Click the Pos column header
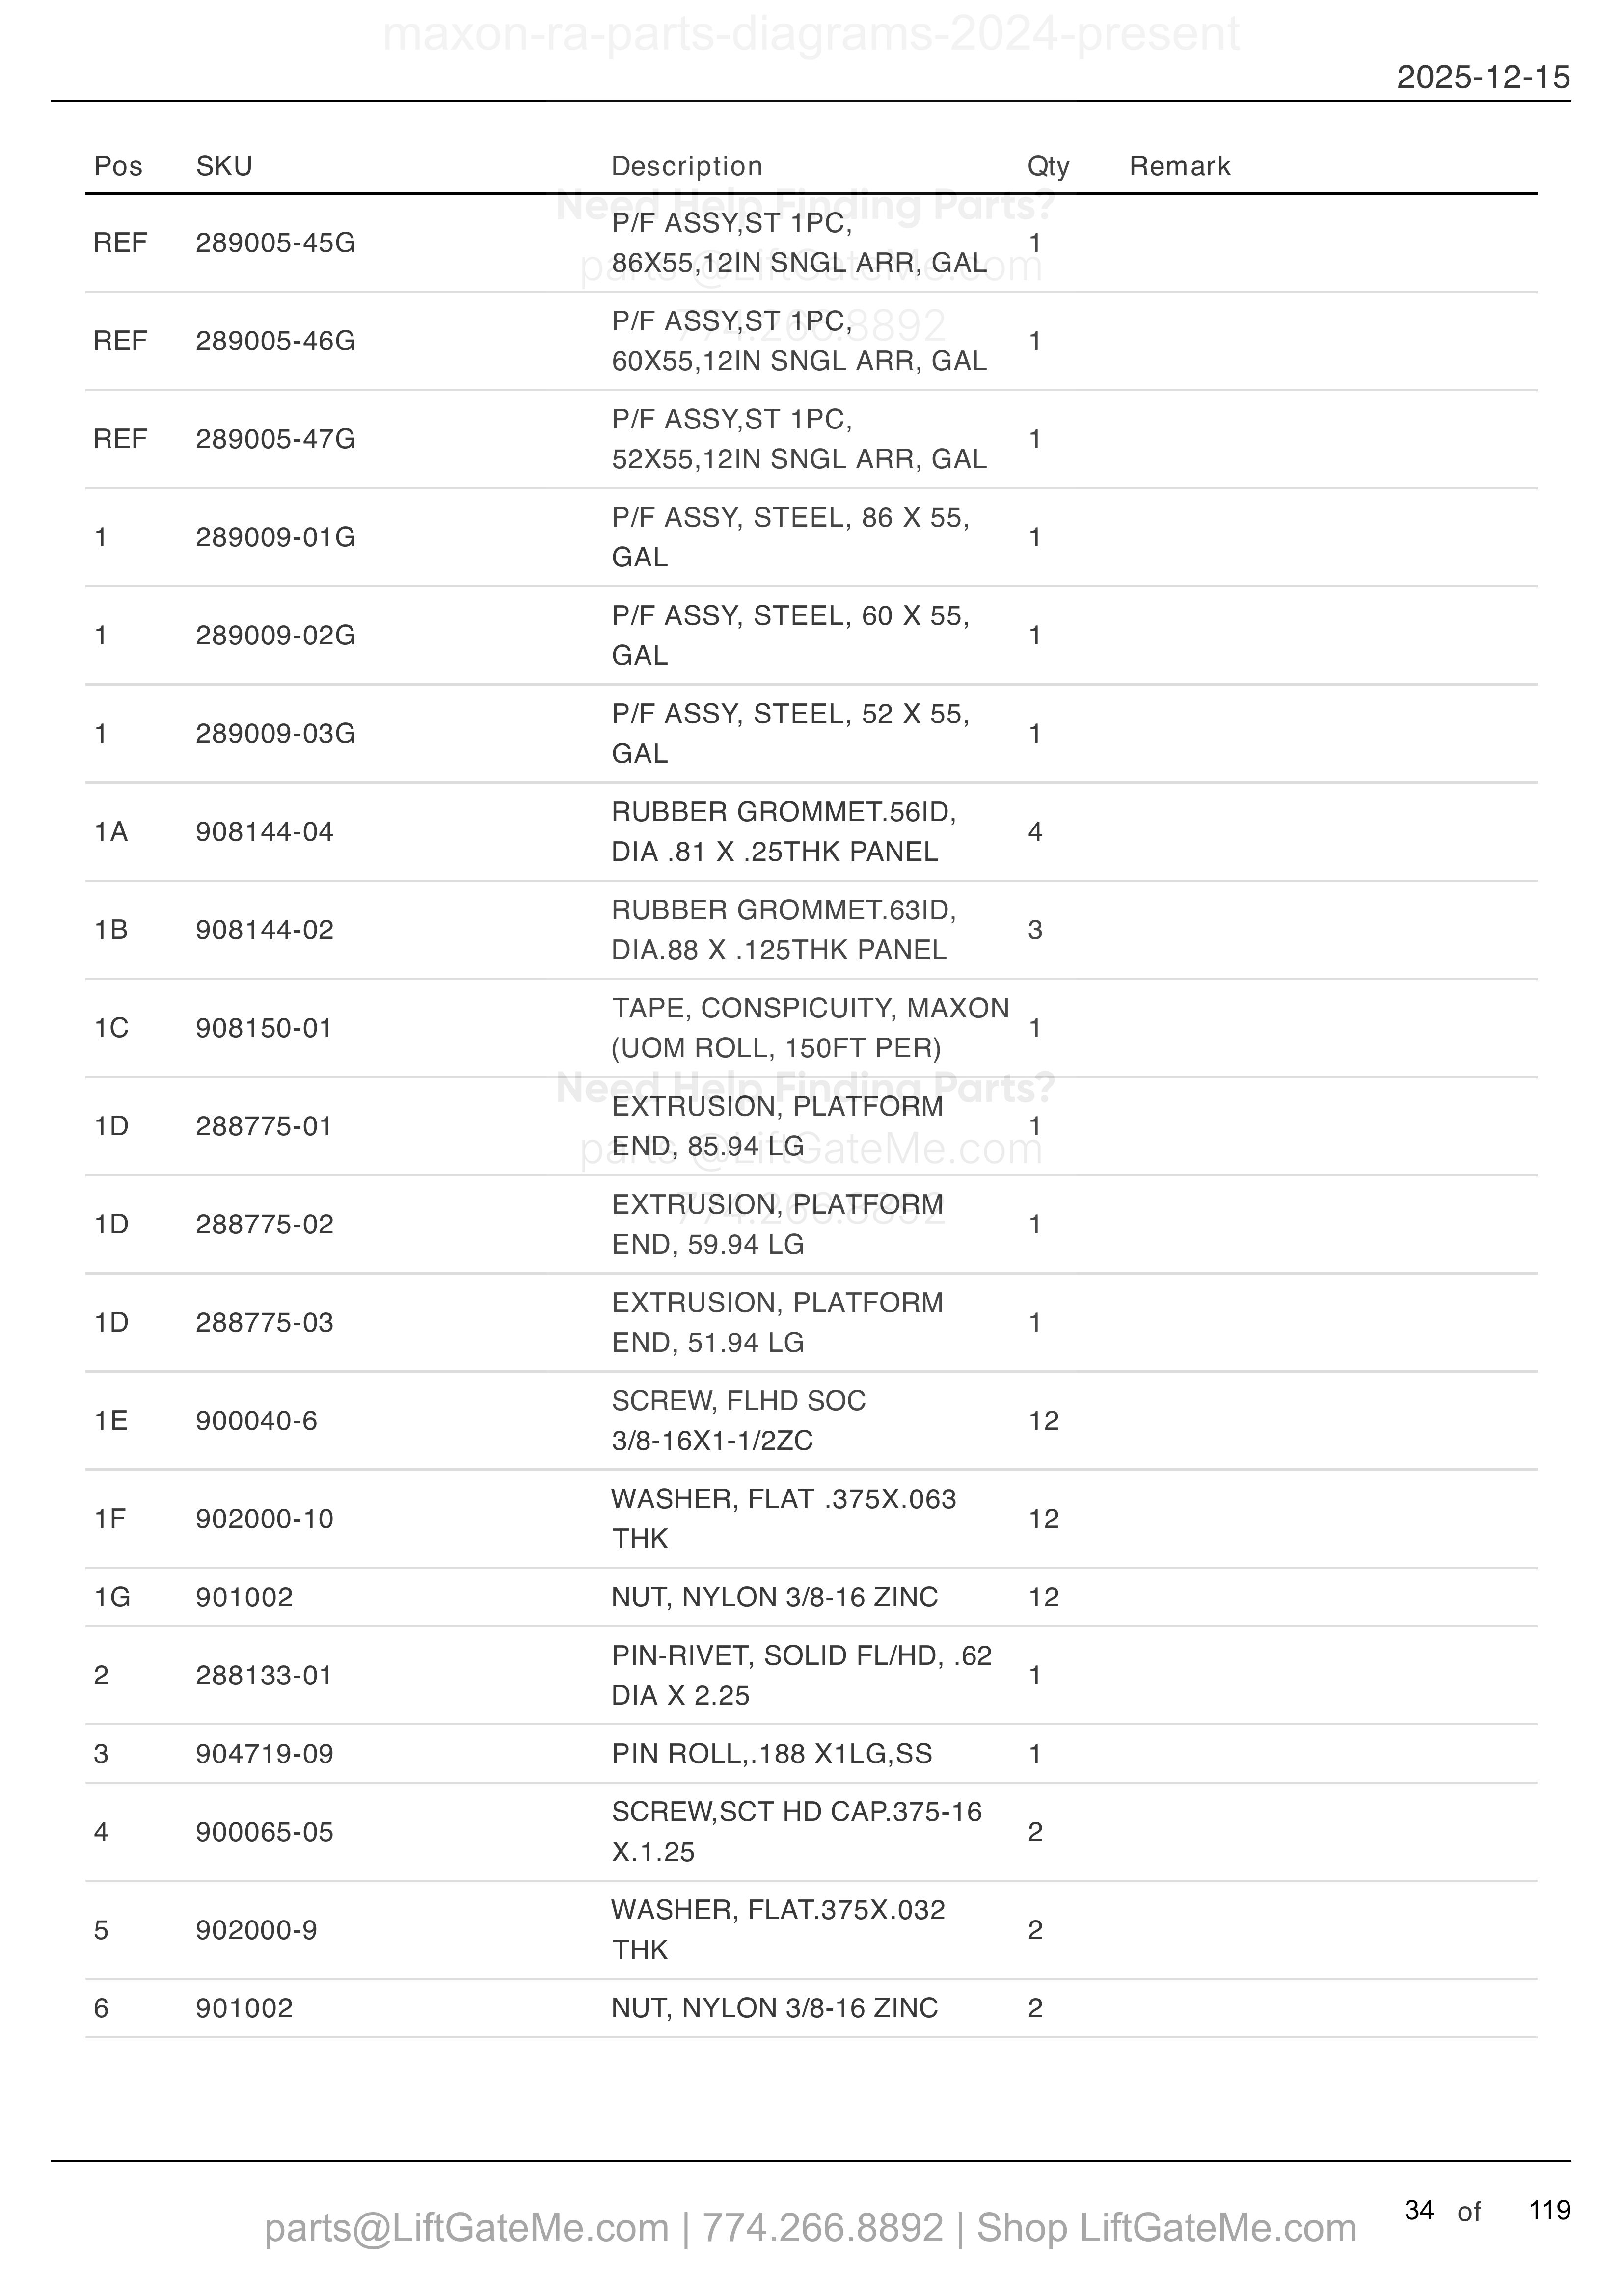The height and width of the screenshot is (2296, 1623). point(118,166)
